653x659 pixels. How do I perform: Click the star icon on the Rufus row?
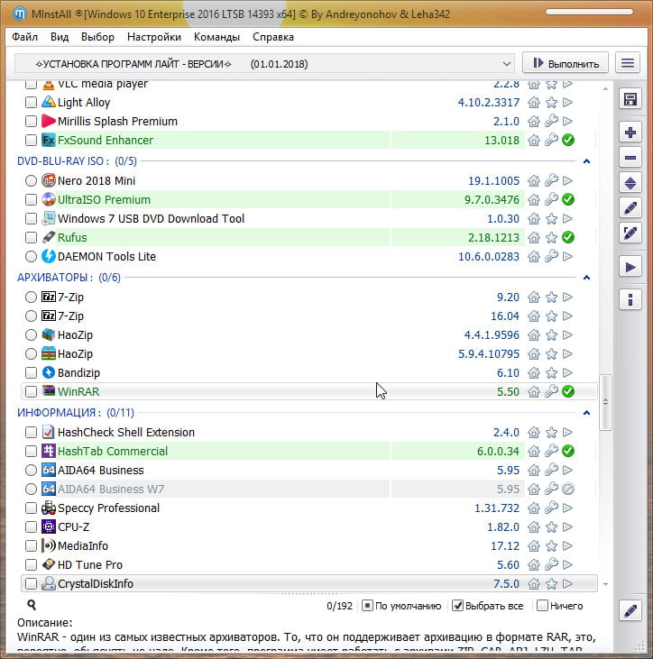tap(551, 237)
